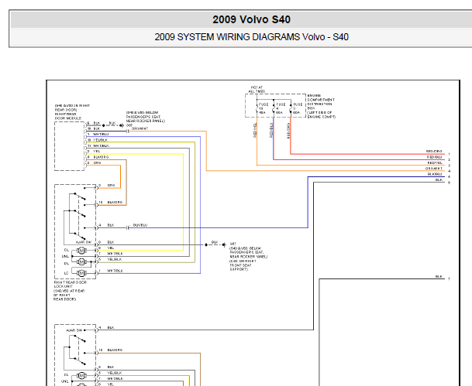The image size is (472, 386).
Task: Click the Fuse 4 60A symbol
Action: pos(274,109)
